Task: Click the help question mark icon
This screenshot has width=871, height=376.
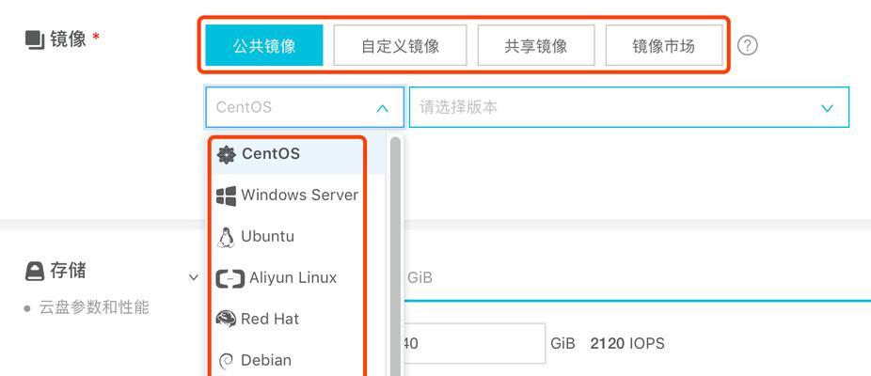Action: click(x=748, y=45)
